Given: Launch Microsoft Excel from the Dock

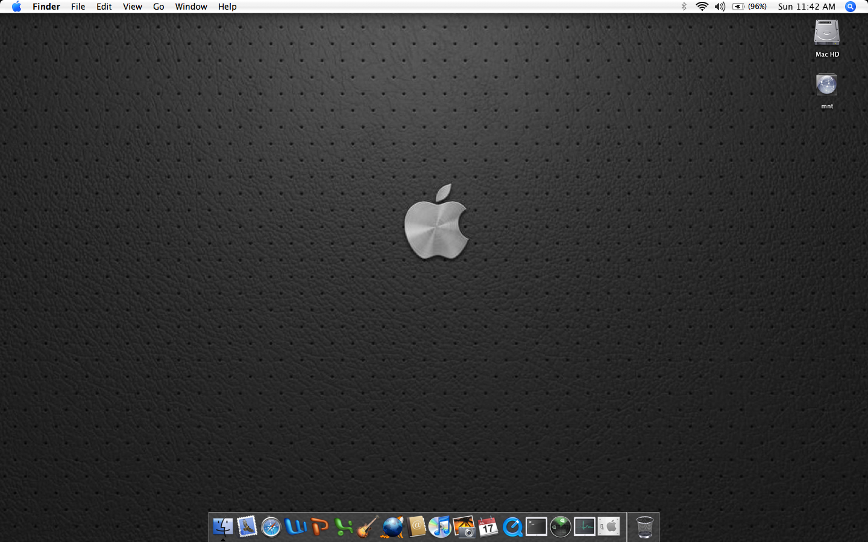Looking at the screenshot, I should pyautogui.click(x=344, y=527).
